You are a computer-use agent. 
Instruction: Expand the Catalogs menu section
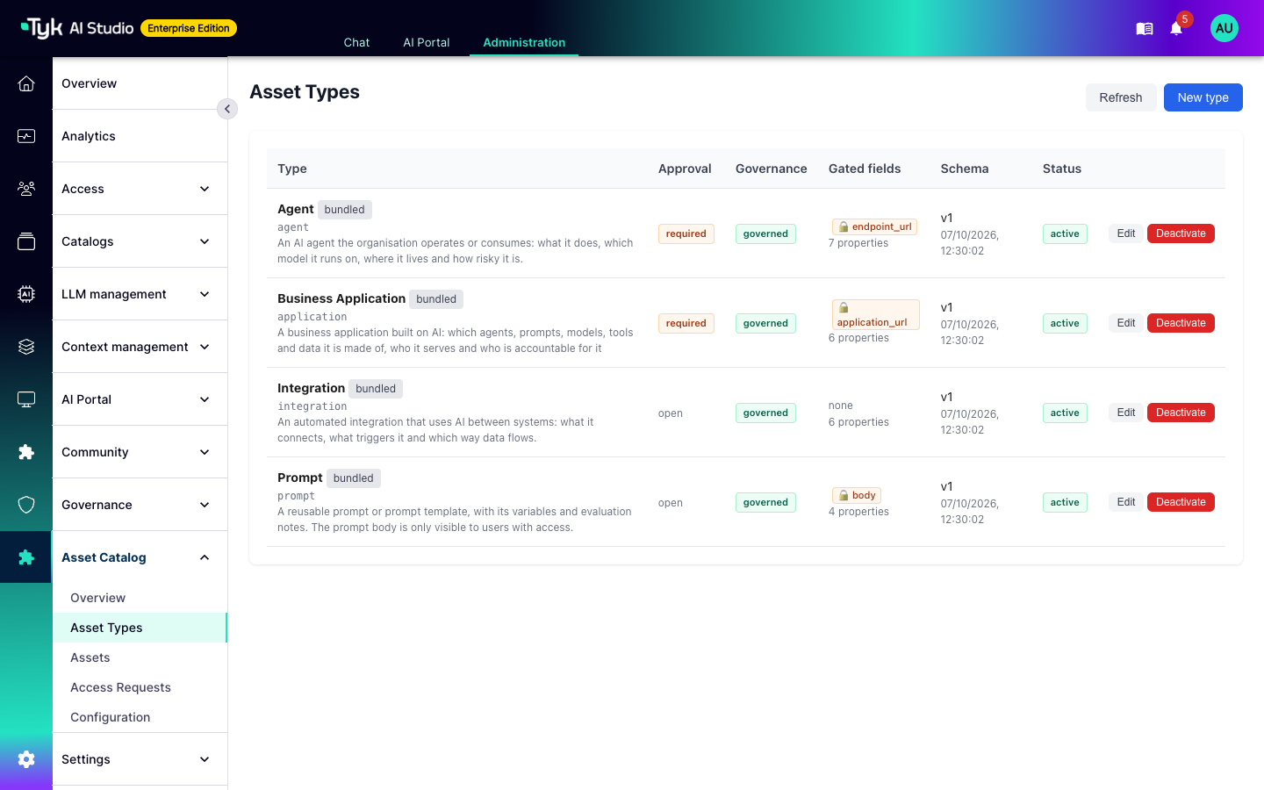click(140, 241)
